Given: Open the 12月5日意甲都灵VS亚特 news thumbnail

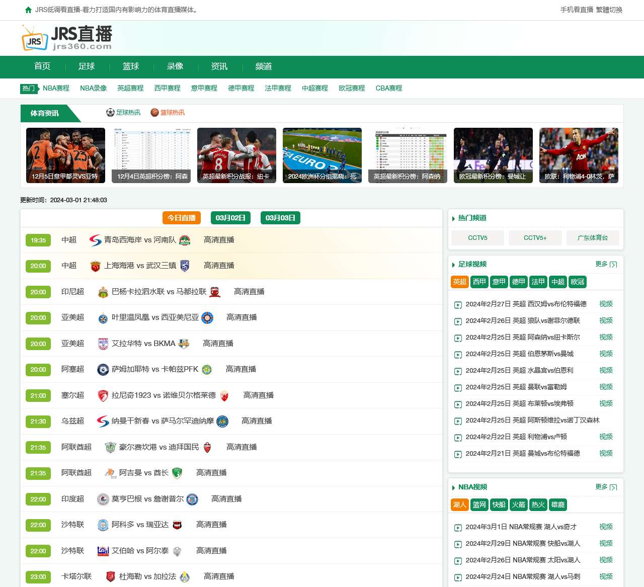Looking at the screenshot, I should point(65,155).
